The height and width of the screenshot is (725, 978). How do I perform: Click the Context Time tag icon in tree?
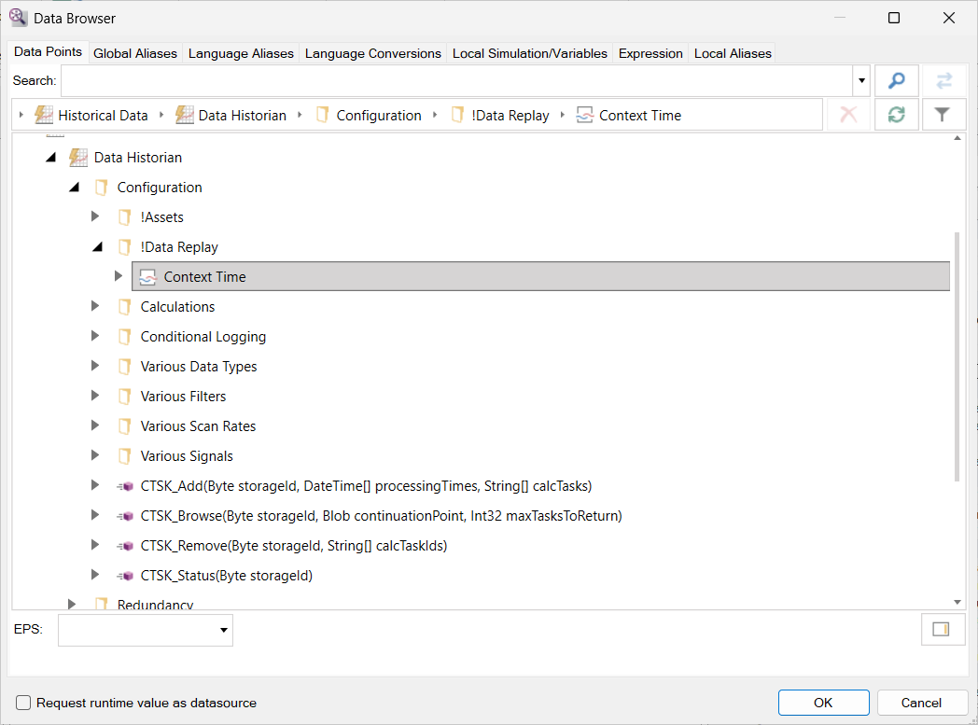[148, 277]
